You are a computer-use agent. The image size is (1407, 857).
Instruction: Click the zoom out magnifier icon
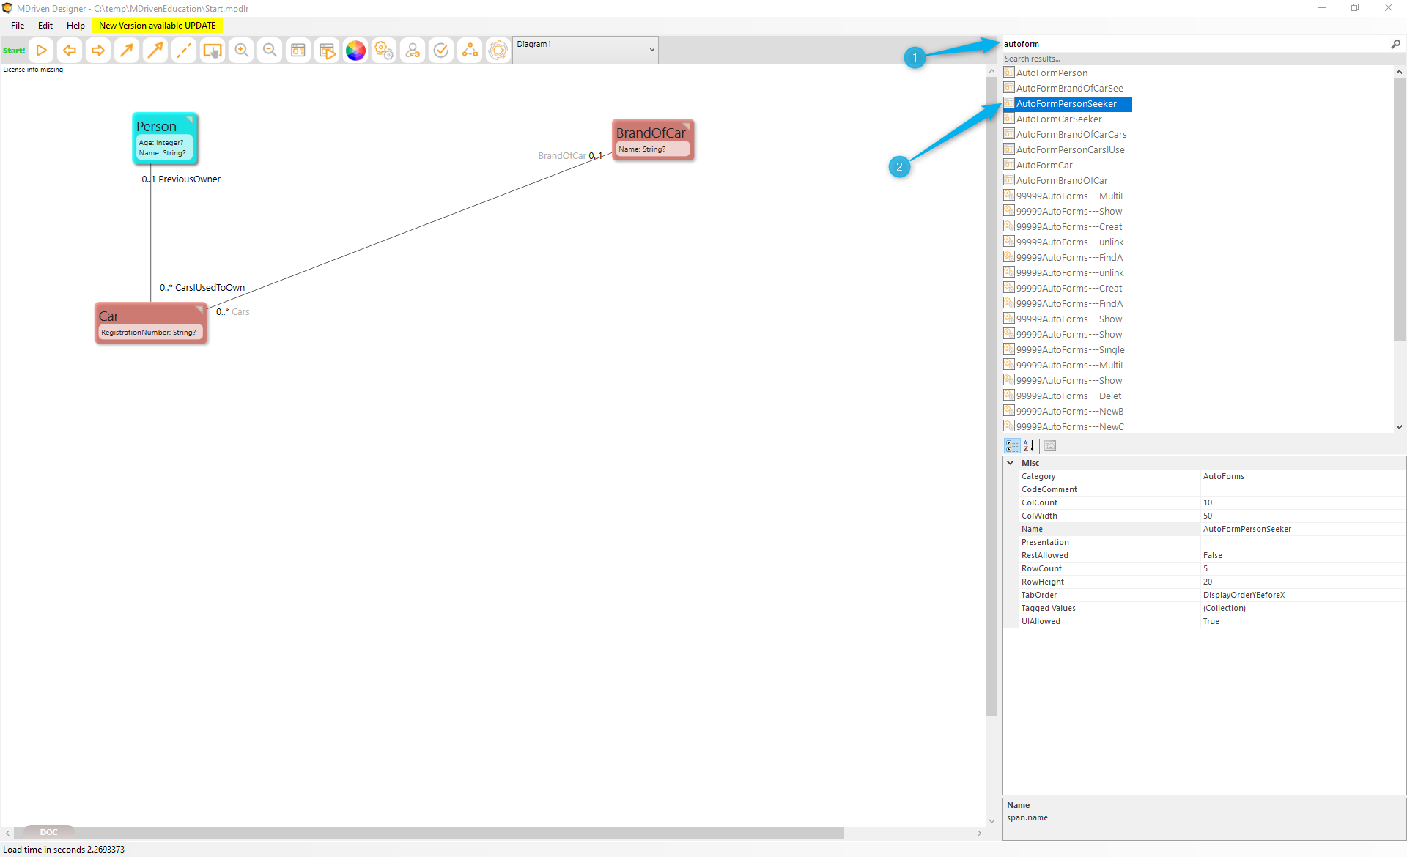pos(270,51)
